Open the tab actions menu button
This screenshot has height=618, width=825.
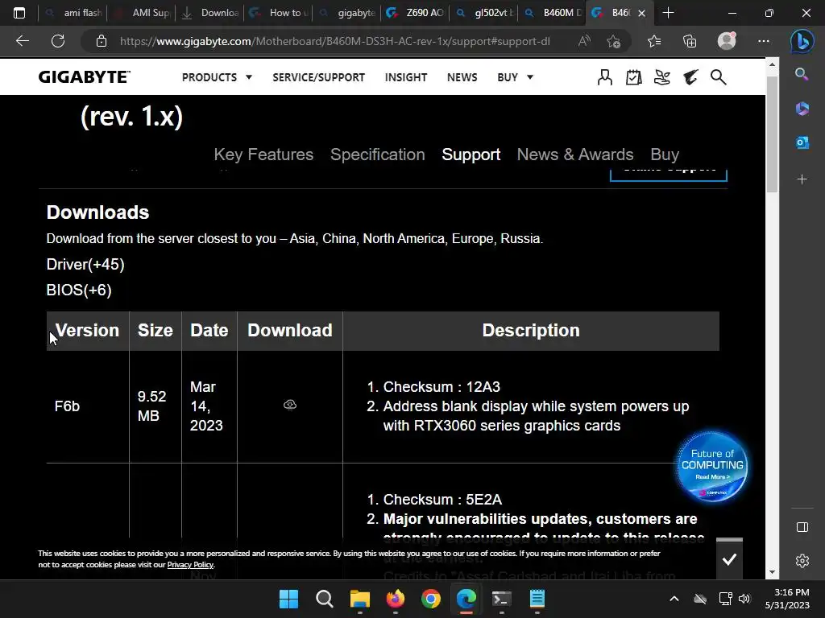[19, 13]
